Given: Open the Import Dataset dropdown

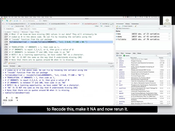Looking at the screenshot, I should tap(128, 26).
